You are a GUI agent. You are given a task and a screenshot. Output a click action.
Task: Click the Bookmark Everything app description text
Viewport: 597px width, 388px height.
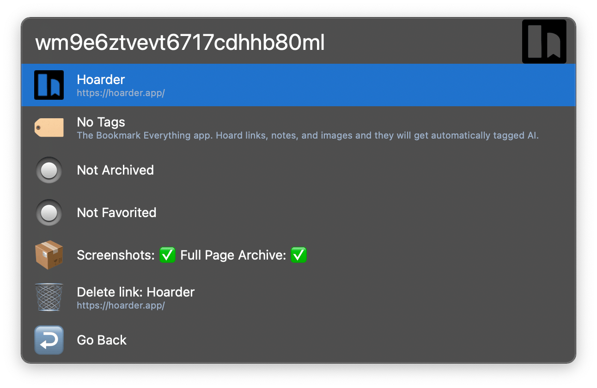coord(308,135)
